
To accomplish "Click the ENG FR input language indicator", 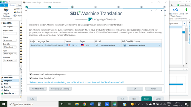I will tap(169, 104).
